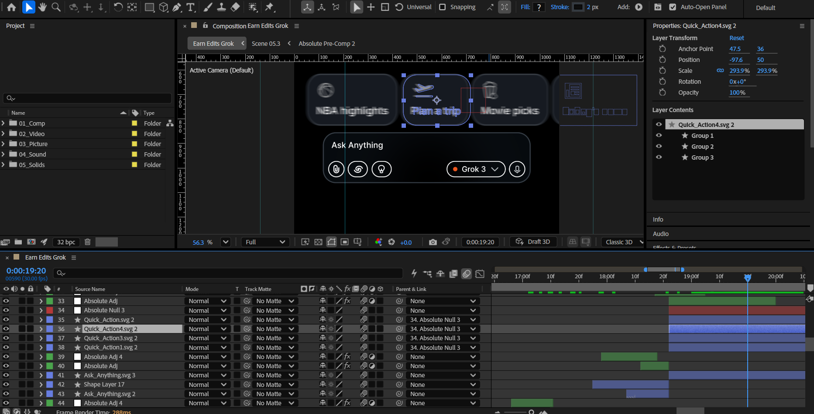Enable the Snapping checkbox
The height and width of the screenshot is (414, 814).
pos(443,7)
